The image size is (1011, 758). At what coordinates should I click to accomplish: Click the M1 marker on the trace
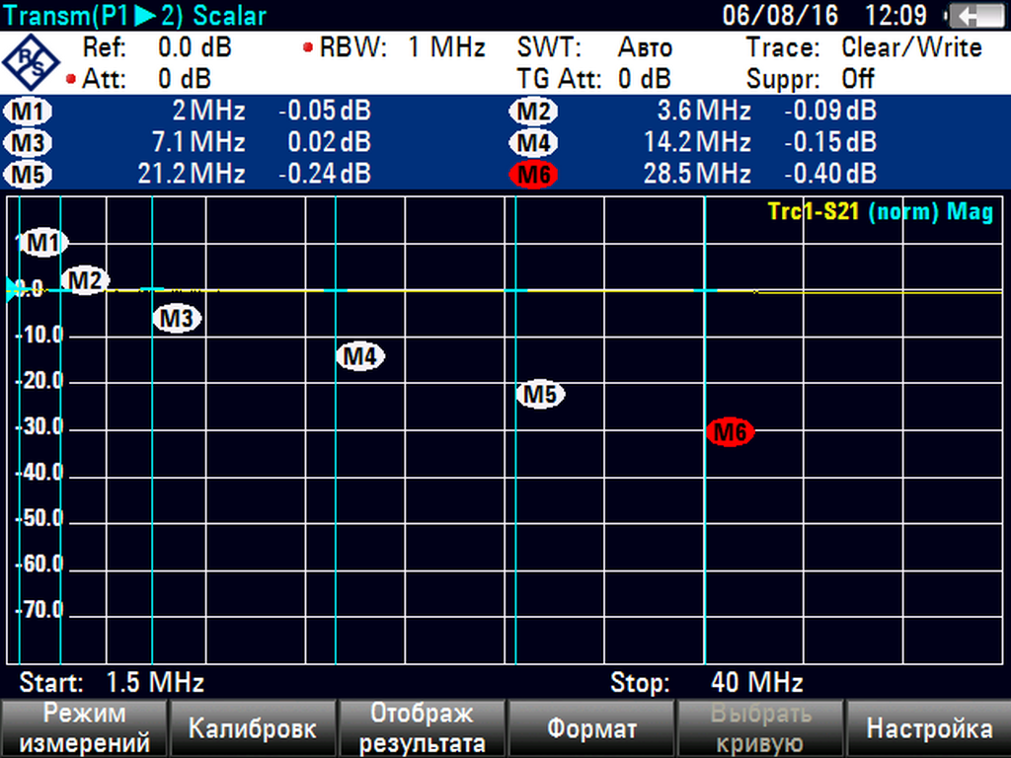42,242
